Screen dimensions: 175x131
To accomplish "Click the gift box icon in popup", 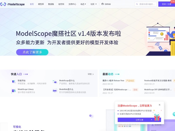I will 157,117.
